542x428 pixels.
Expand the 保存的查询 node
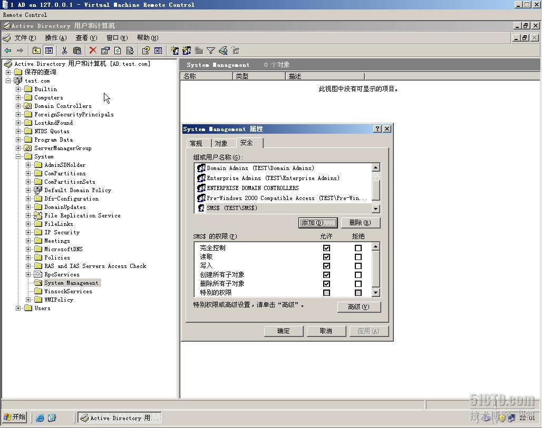pyautogui.click(x=8, y=72)
